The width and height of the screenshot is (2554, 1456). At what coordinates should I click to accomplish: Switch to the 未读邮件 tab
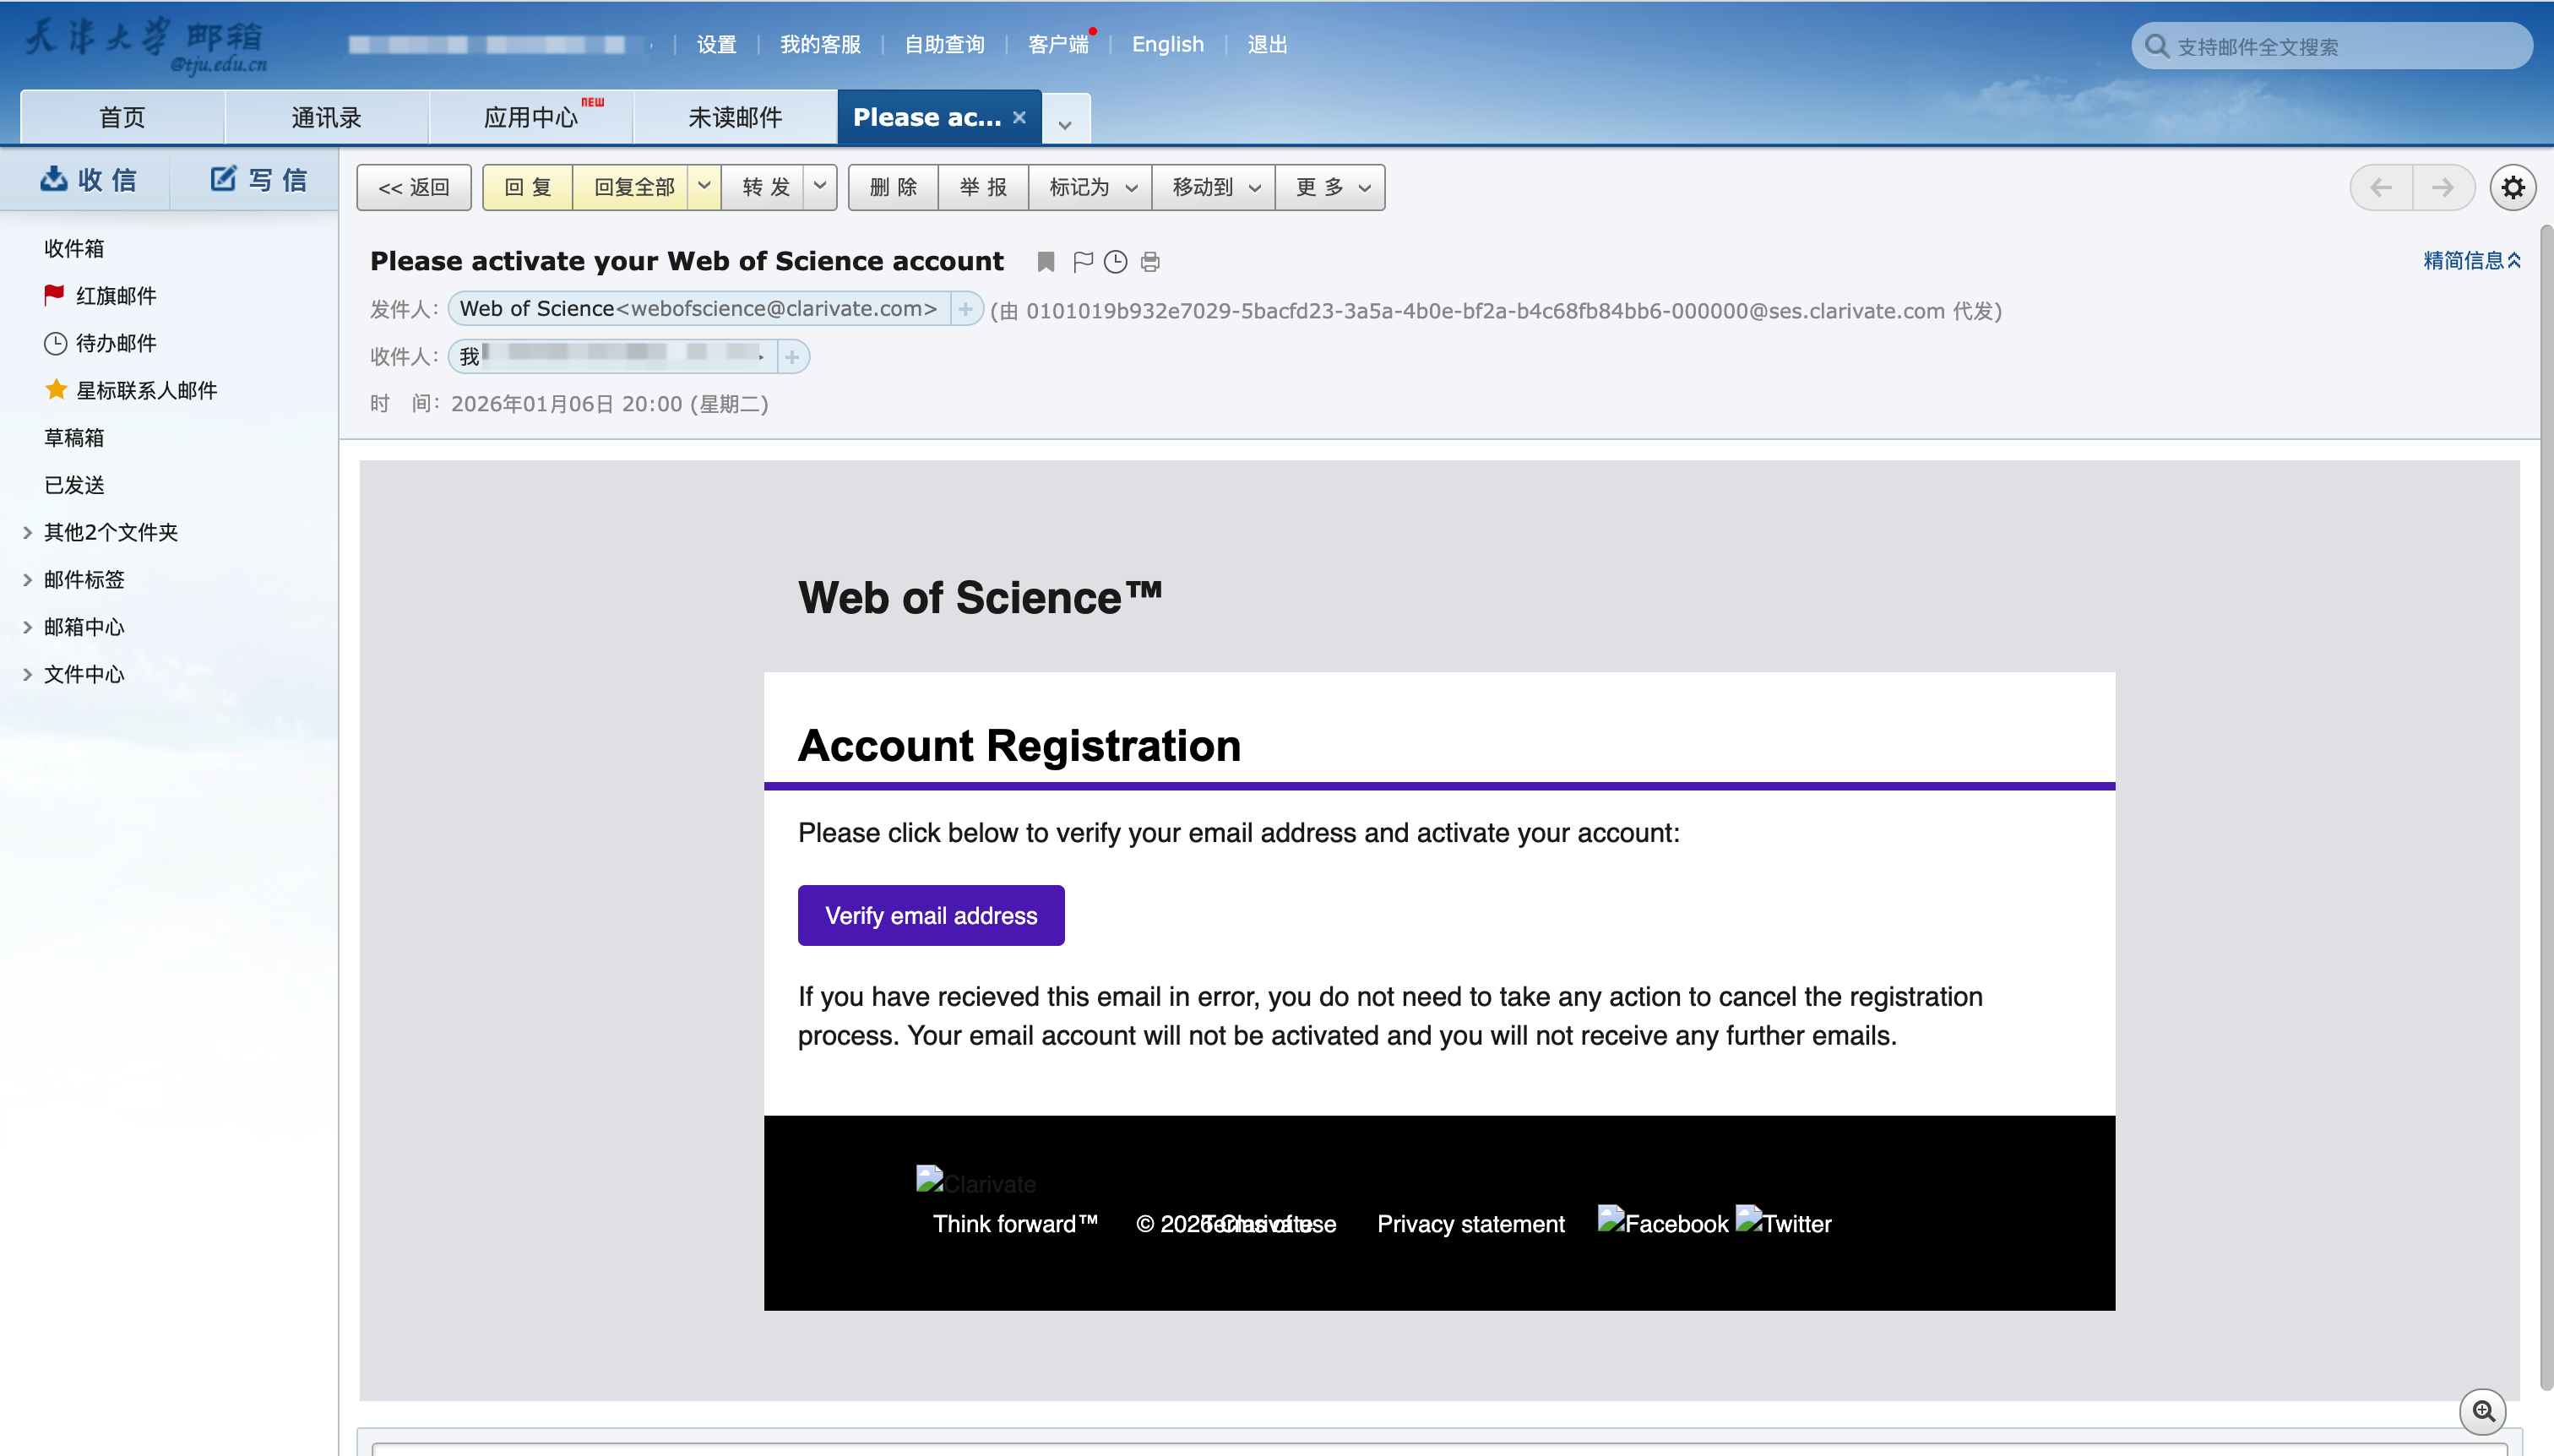[x=735, y=118]
